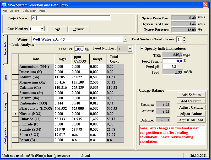
Task: Click the TDS value 645,3
Action: point(172,55)
